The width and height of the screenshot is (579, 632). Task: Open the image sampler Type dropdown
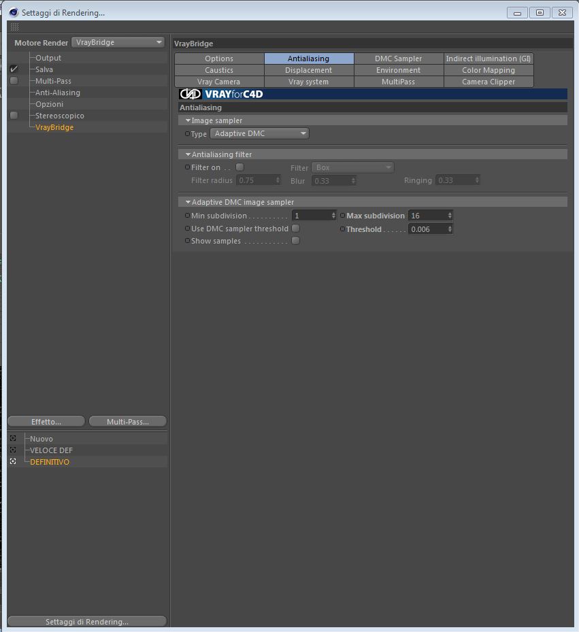pos(259,133)
